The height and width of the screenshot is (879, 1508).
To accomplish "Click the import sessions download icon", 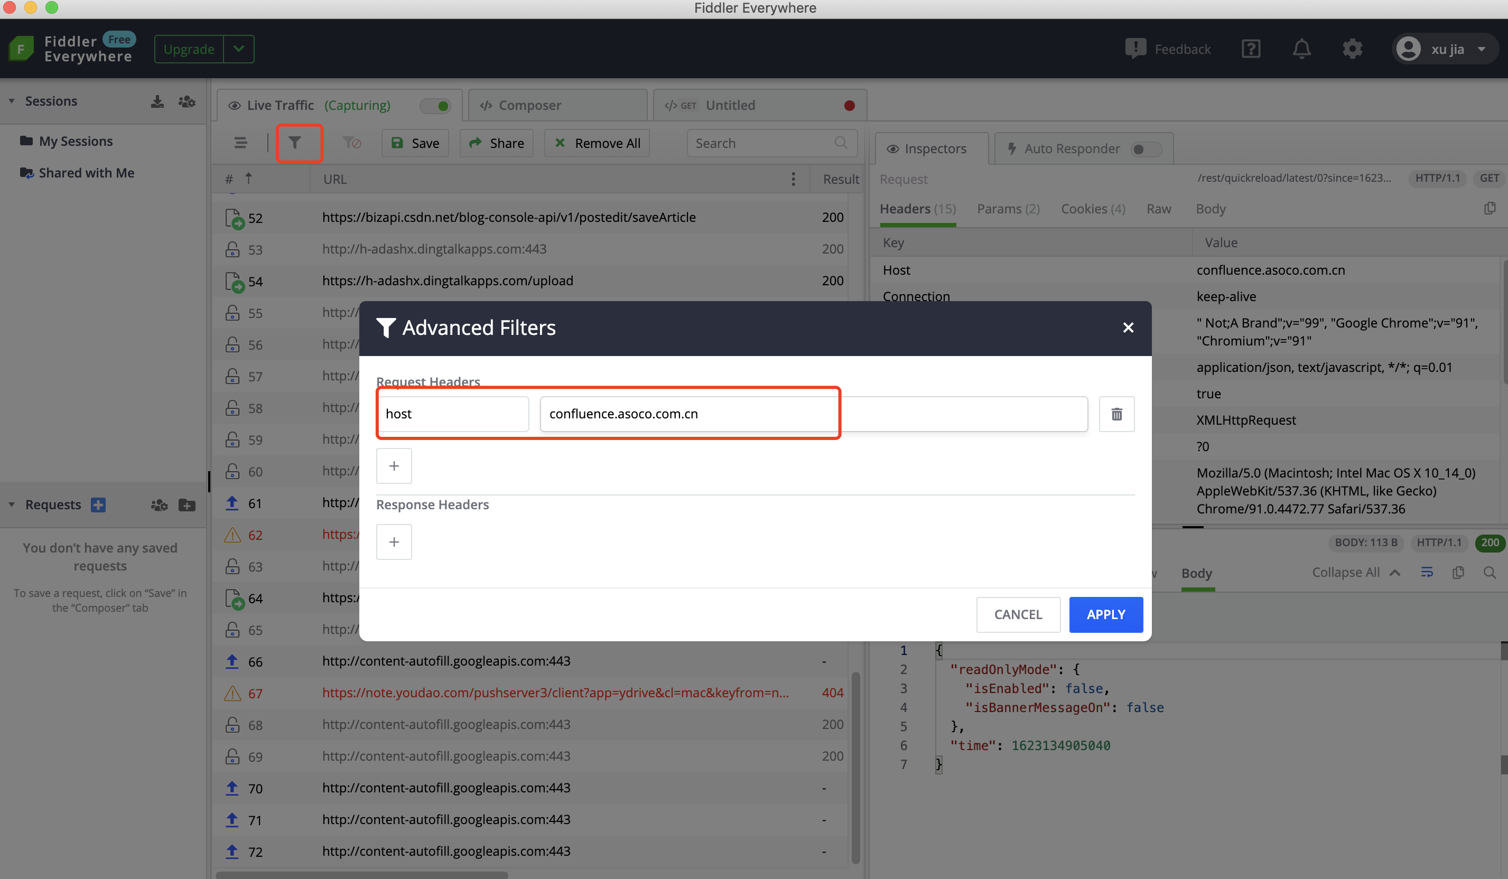I will pos(157,101).
